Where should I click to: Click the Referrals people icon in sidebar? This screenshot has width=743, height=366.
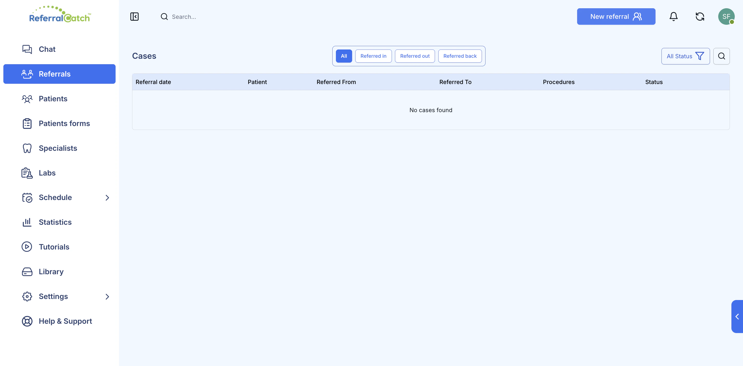(x=27, y=74)
